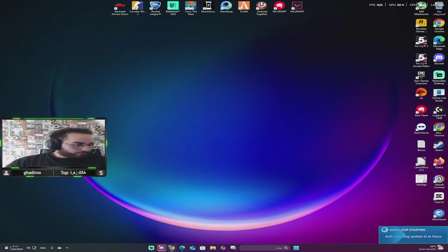Open Logitech G HUB desktop icon
448x252 pixels.
point(439,112)
